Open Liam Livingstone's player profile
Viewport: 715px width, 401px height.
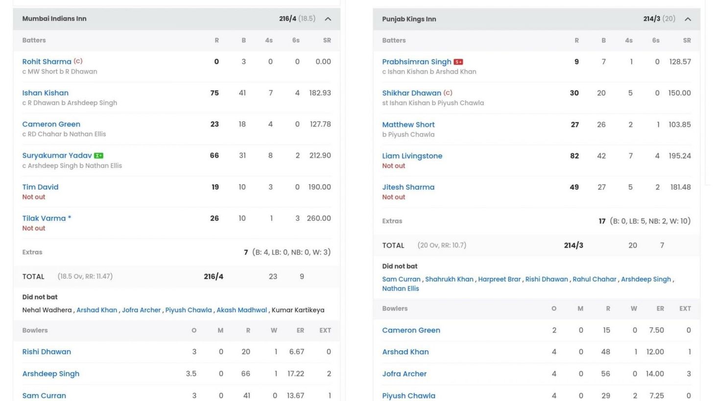pos(412,156)
